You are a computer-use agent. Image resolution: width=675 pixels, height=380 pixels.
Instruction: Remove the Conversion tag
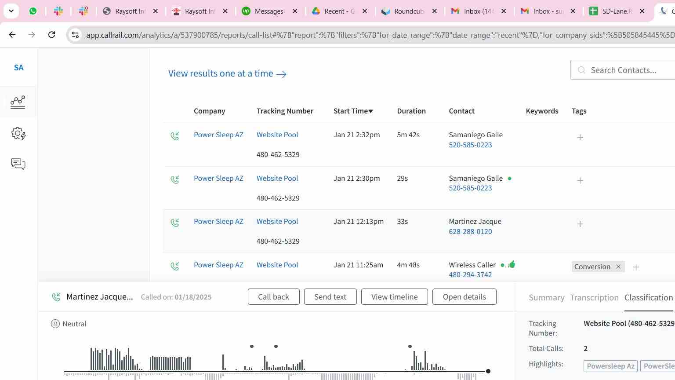pyautogui.click(x=618, y=267)
